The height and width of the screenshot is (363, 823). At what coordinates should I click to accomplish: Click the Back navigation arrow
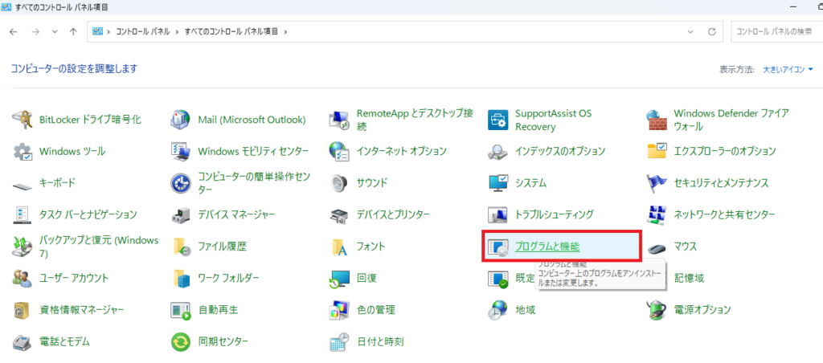click(x=14, y=31)
